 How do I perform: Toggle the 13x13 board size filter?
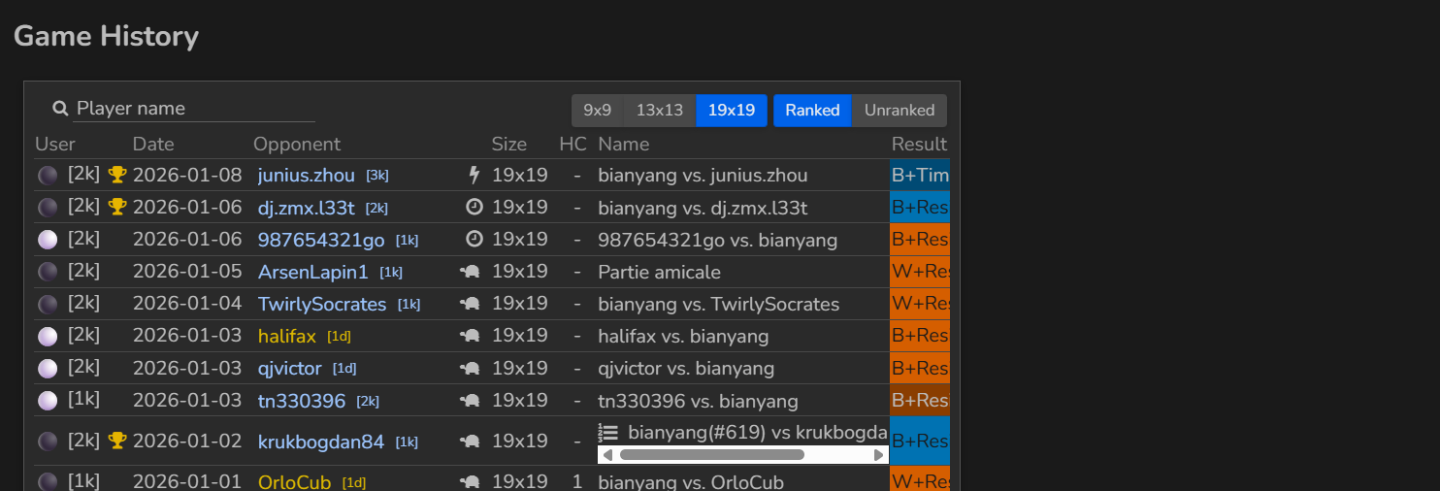(660, 111)
